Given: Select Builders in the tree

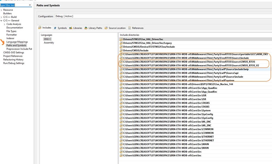Looking at the screenshot, I should coord(7,13).
